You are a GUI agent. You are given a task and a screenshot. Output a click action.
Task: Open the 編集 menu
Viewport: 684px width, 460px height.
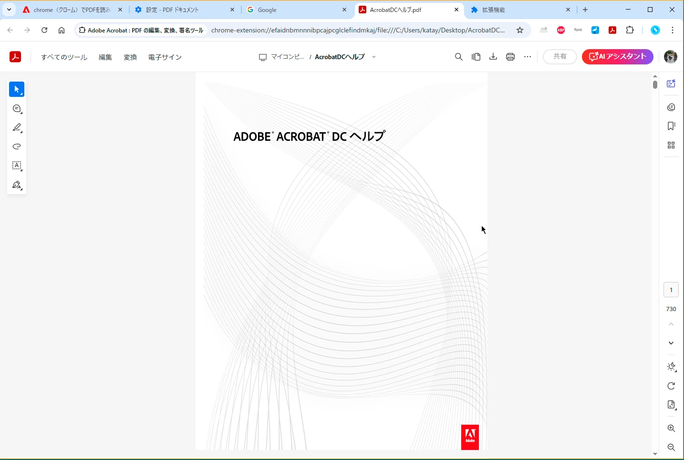[x=105, y=57]
